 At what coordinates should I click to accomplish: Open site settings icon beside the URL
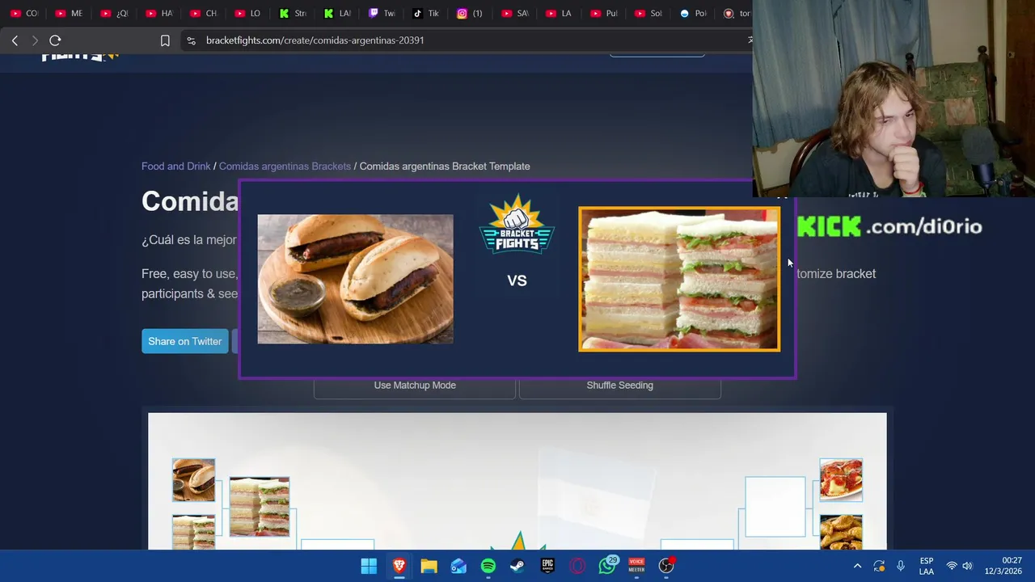(x=191, y=40)
